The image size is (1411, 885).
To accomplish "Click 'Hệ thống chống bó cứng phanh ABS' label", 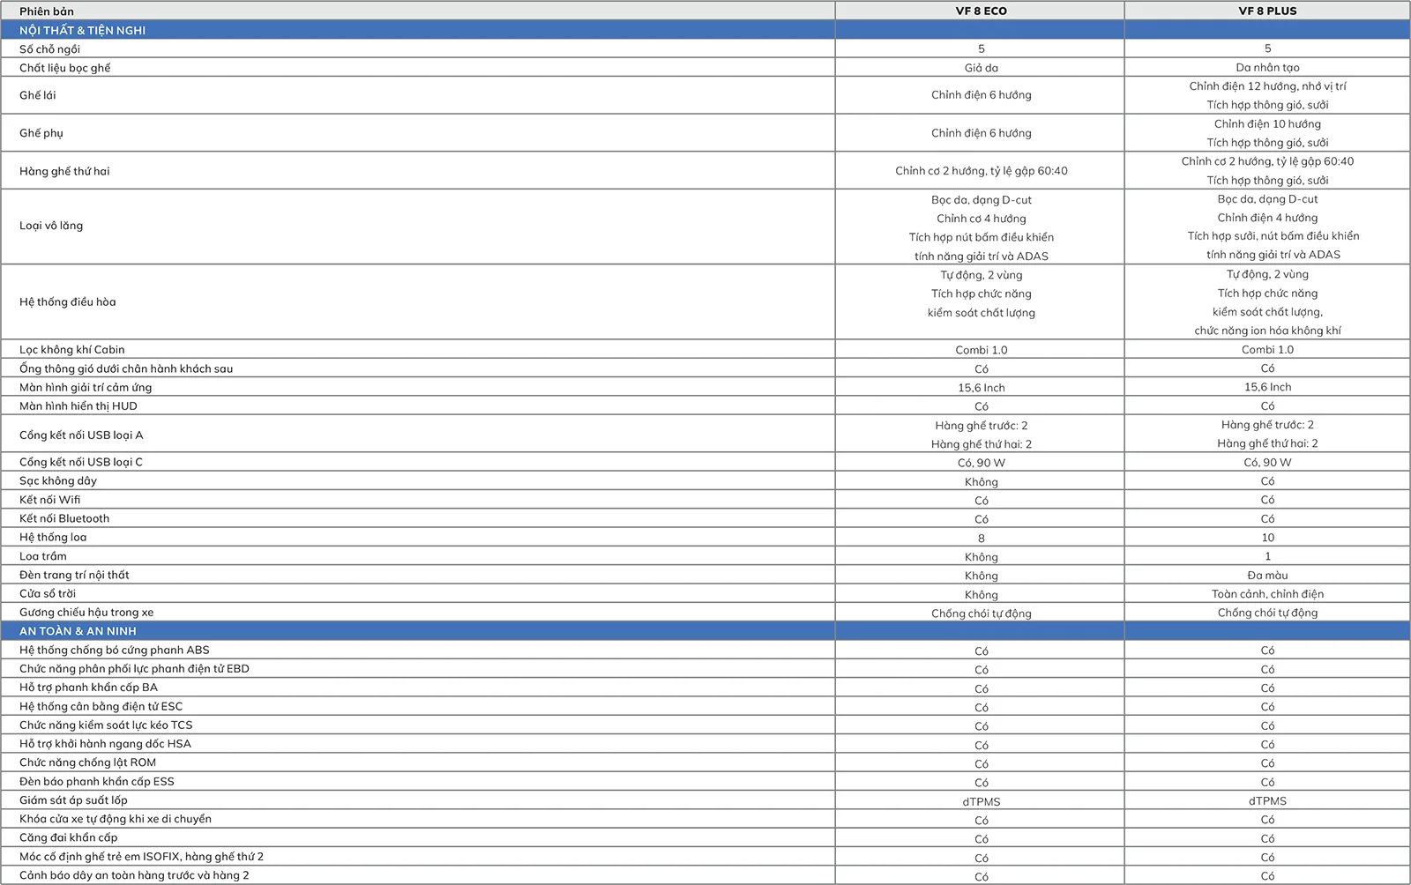I will click(115, 651).
